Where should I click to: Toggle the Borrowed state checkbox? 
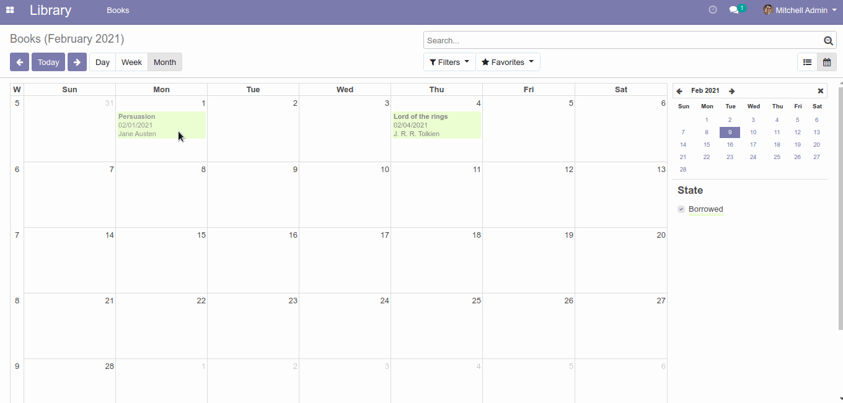[681, 209]
